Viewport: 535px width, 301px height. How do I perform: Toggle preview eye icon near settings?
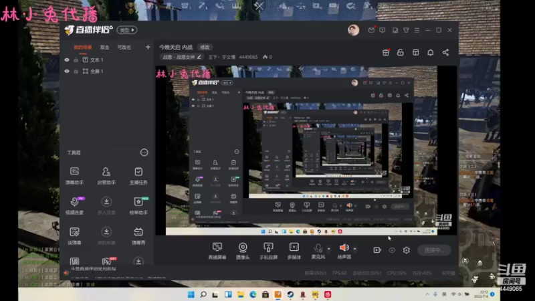[x=392, y=250]
